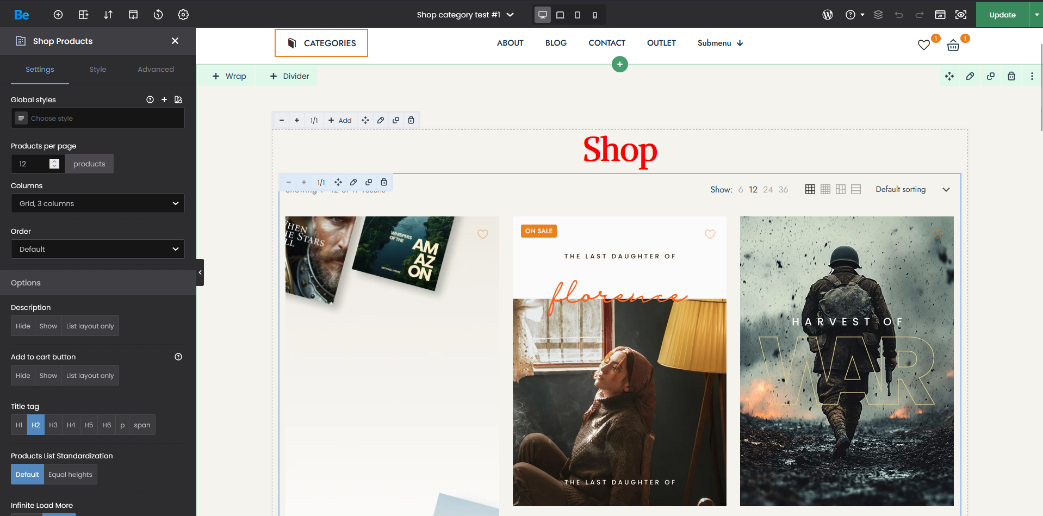Expand the Default sorting dropdown
The image size is (1043, 516).
click(913, 189)
